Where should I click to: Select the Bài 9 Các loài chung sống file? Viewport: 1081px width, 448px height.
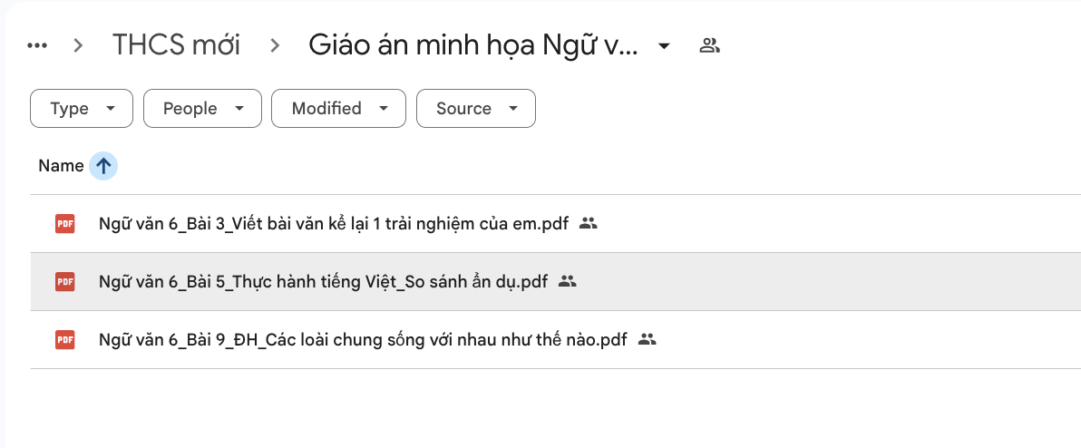click(363, 340)
